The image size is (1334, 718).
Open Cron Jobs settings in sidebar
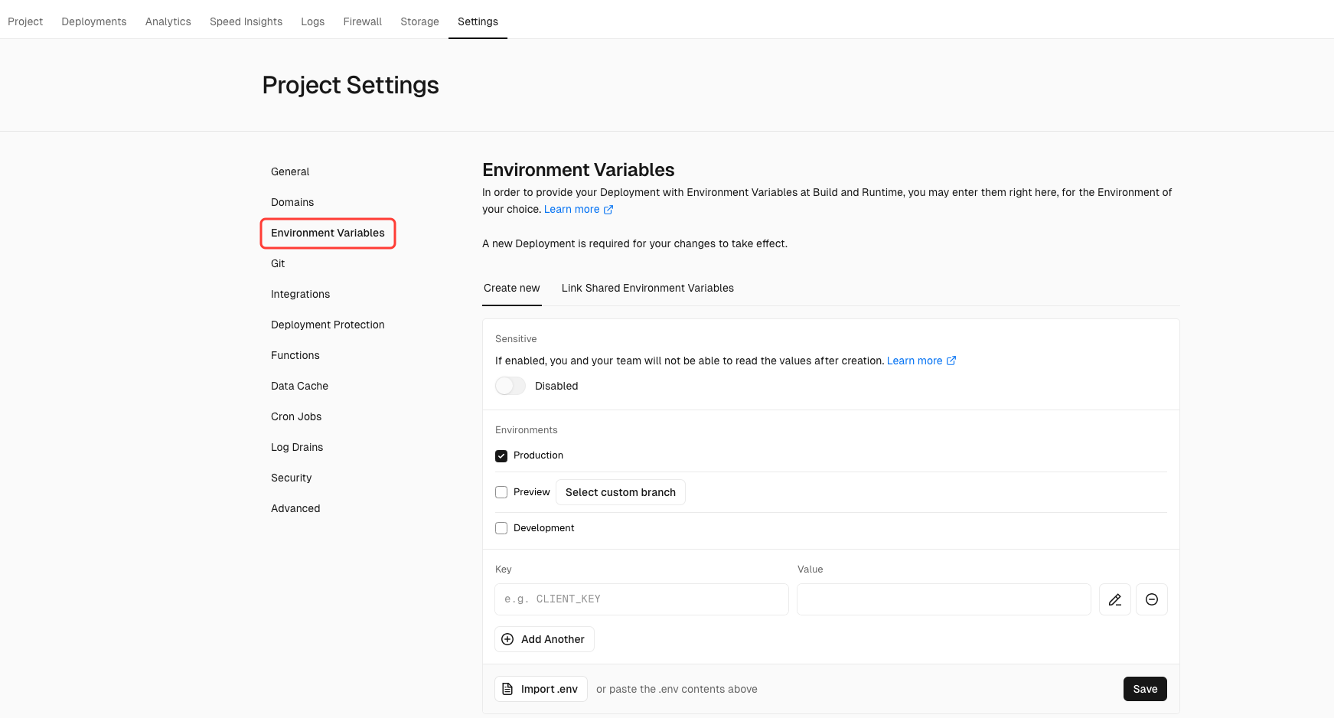click(296, 416)
